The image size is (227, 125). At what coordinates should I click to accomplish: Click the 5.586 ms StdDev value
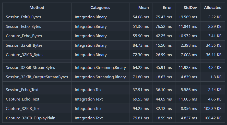[x=189, y=90]
